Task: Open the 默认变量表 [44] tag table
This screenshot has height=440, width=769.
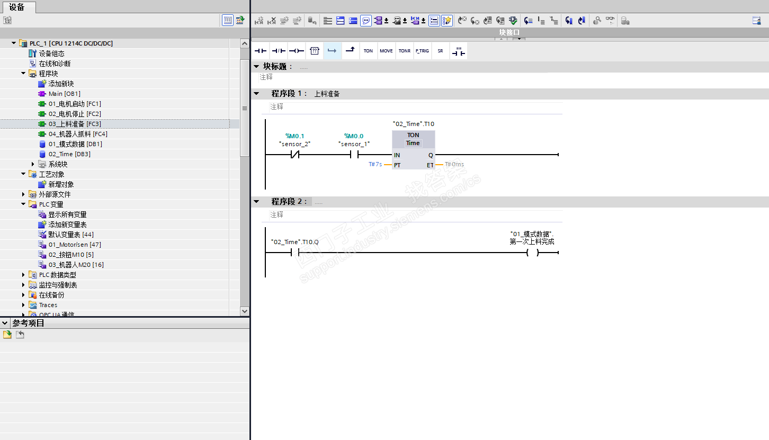Action: (x=71, y=235)
